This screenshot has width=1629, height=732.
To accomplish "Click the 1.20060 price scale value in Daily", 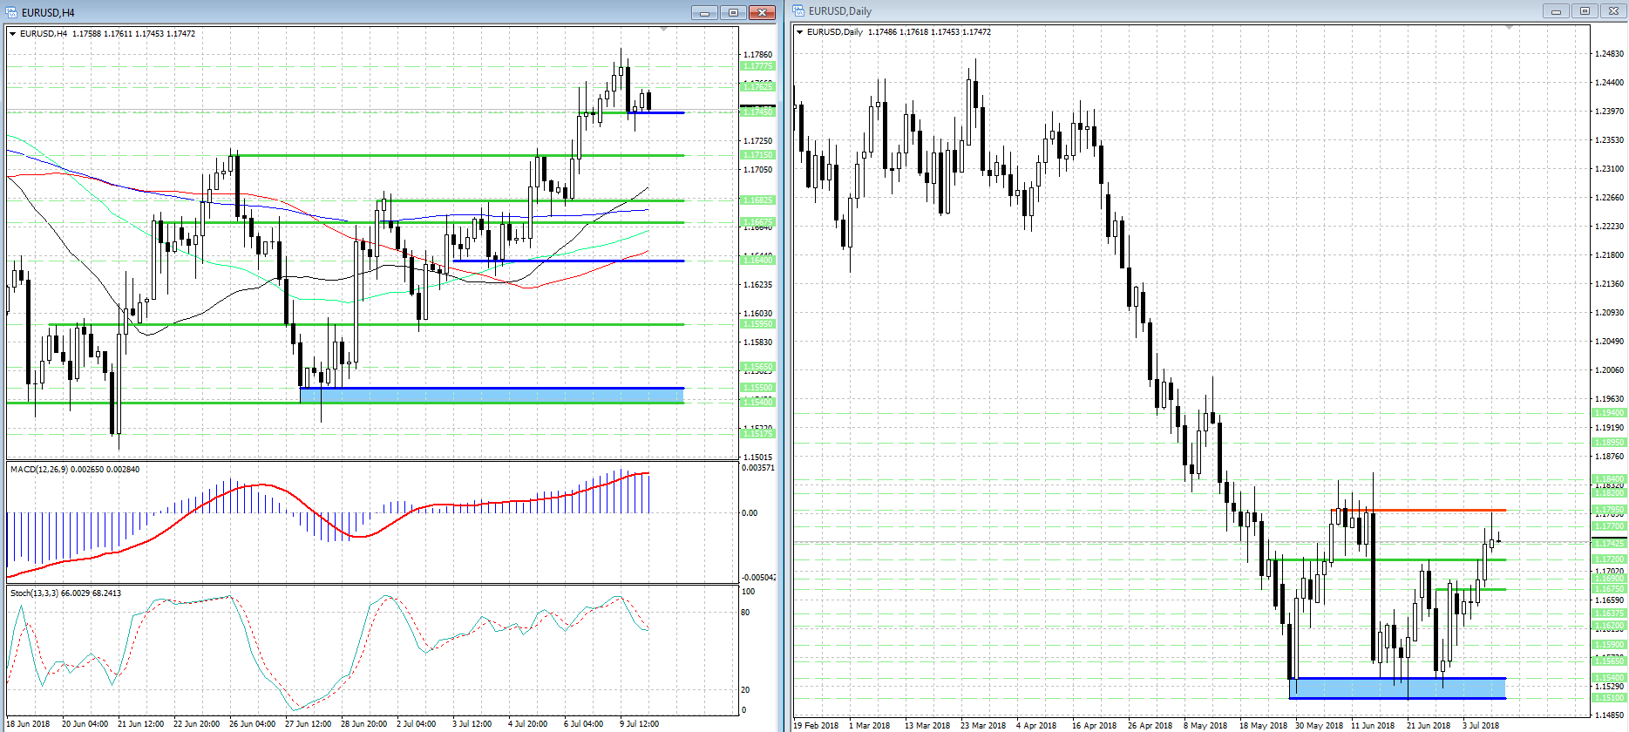I will click(1609, 370).
